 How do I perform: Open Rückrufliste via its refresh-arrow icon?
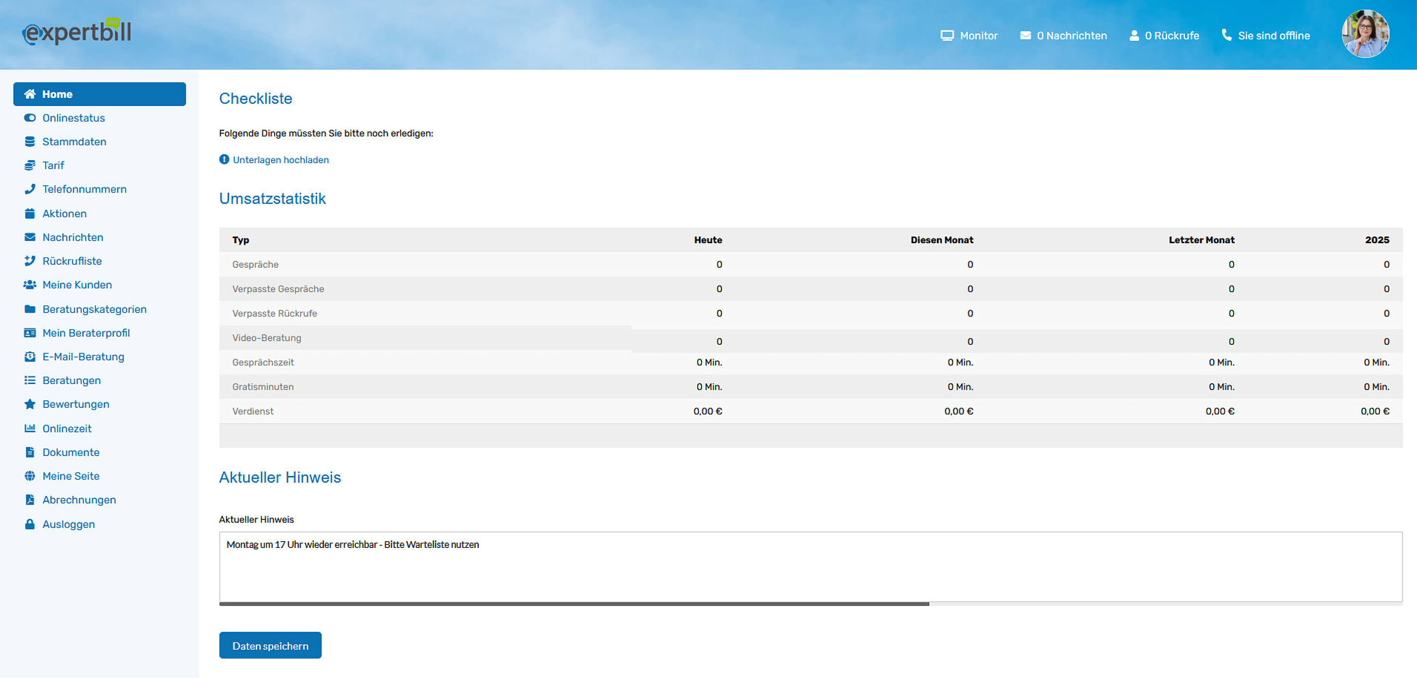[x=30, y=261]
